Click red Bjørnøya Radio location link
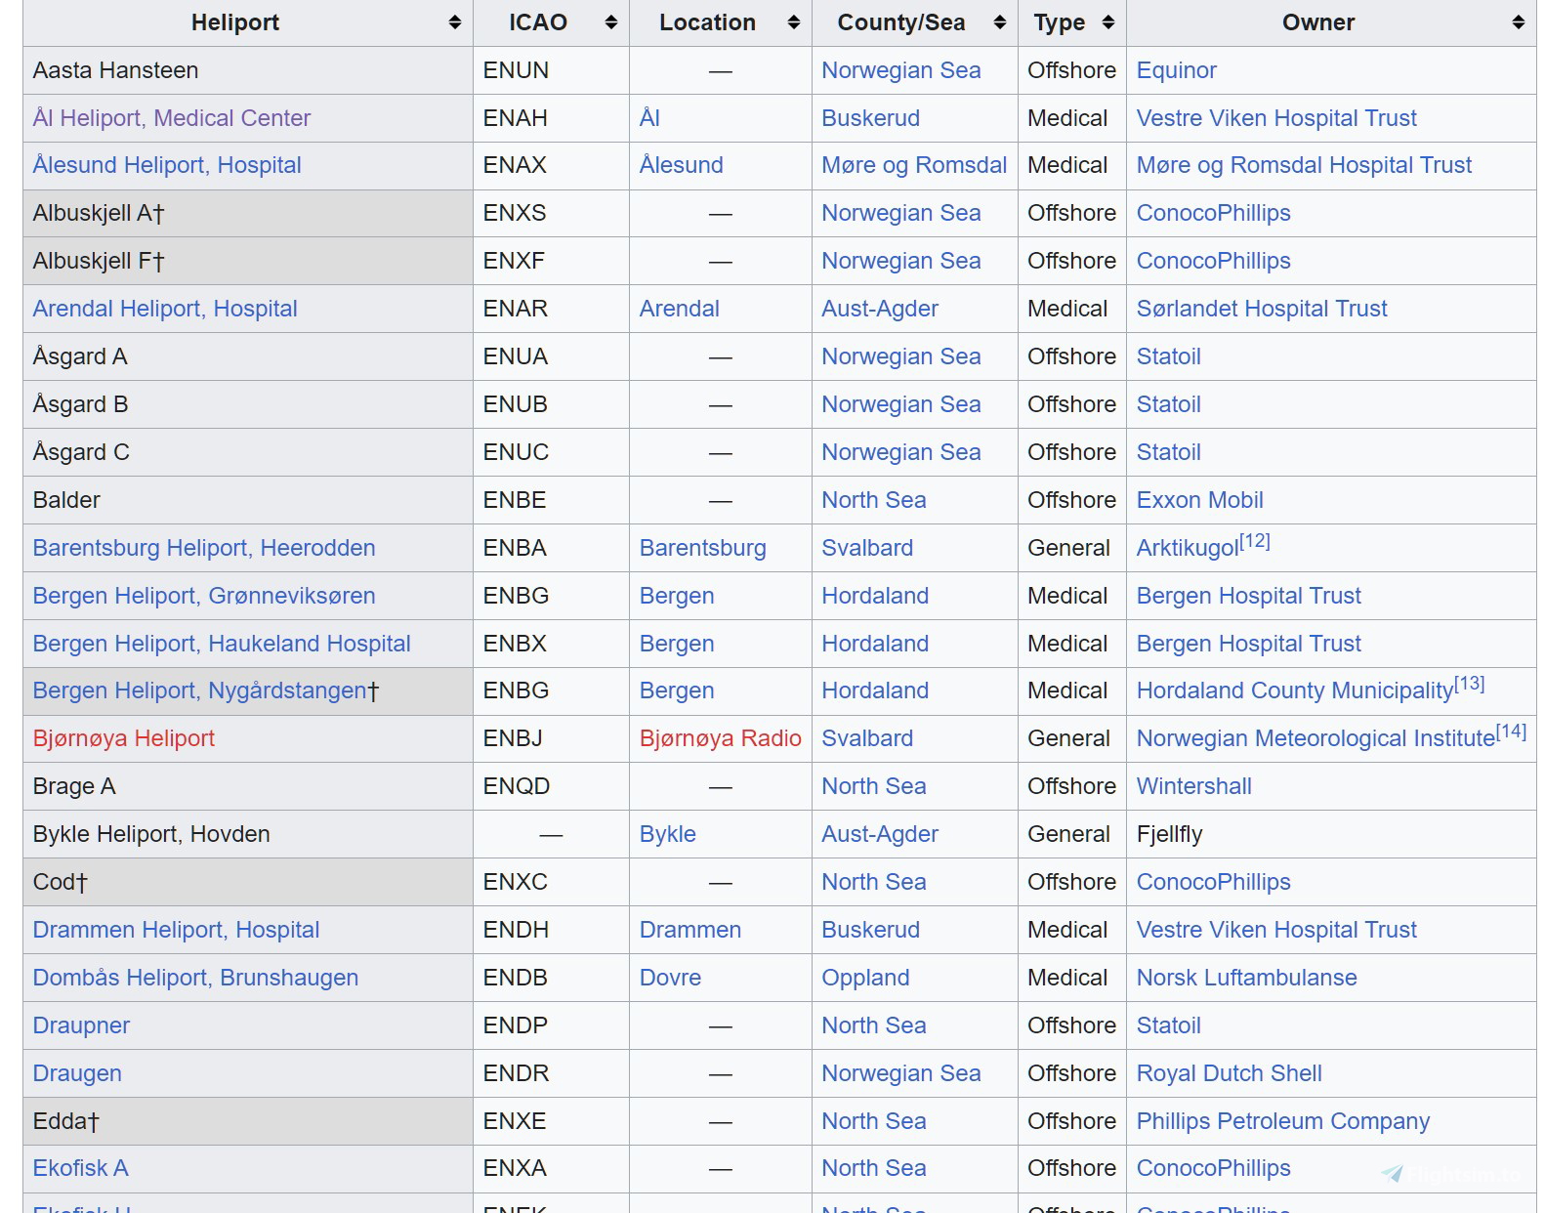This screenshot has height=1213, width=1545. point(721,738)
